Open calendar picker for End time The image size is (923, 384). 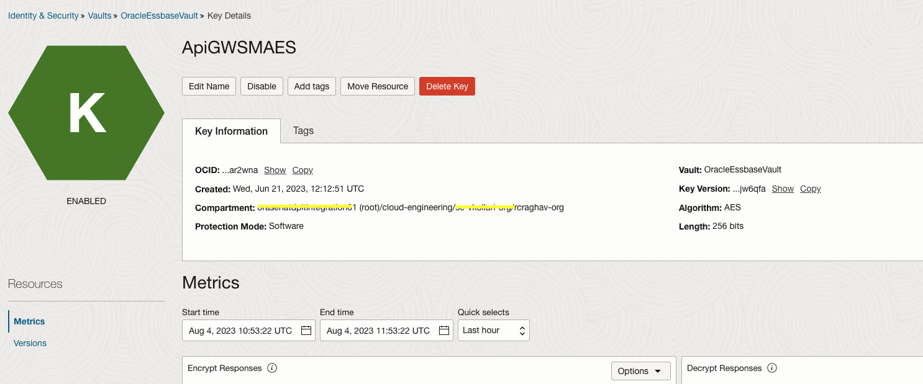tap(444, 331)
